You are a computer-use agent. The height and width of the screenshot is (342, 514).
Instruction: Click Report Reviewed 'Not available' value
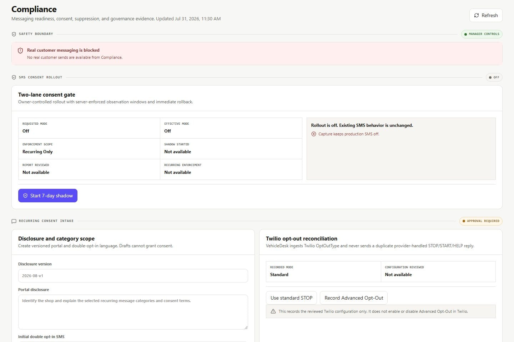coord(36,172)
